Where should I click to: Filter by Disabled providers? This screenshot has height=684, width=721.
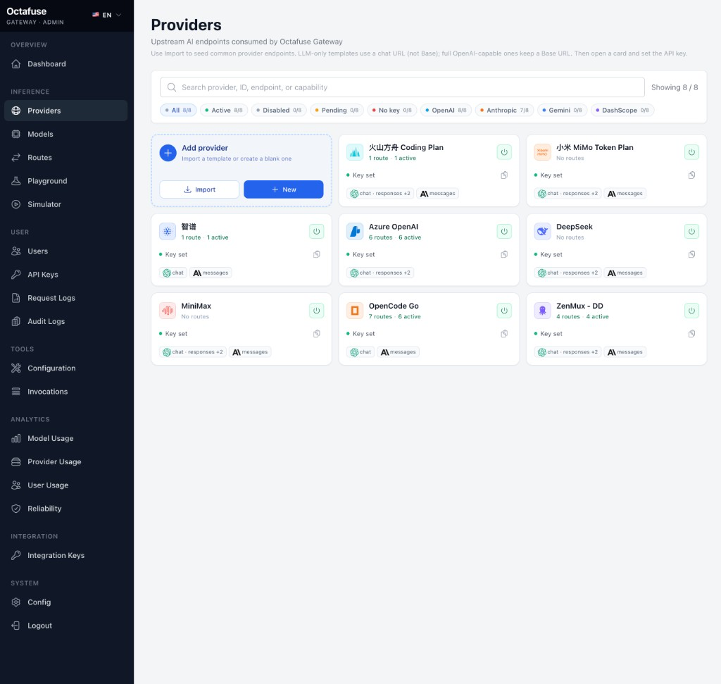(279, 111)
